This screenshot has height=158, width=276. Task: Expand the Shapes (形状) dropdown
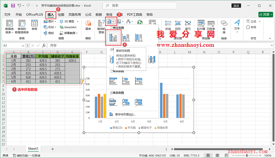click(x=55, y=27)
